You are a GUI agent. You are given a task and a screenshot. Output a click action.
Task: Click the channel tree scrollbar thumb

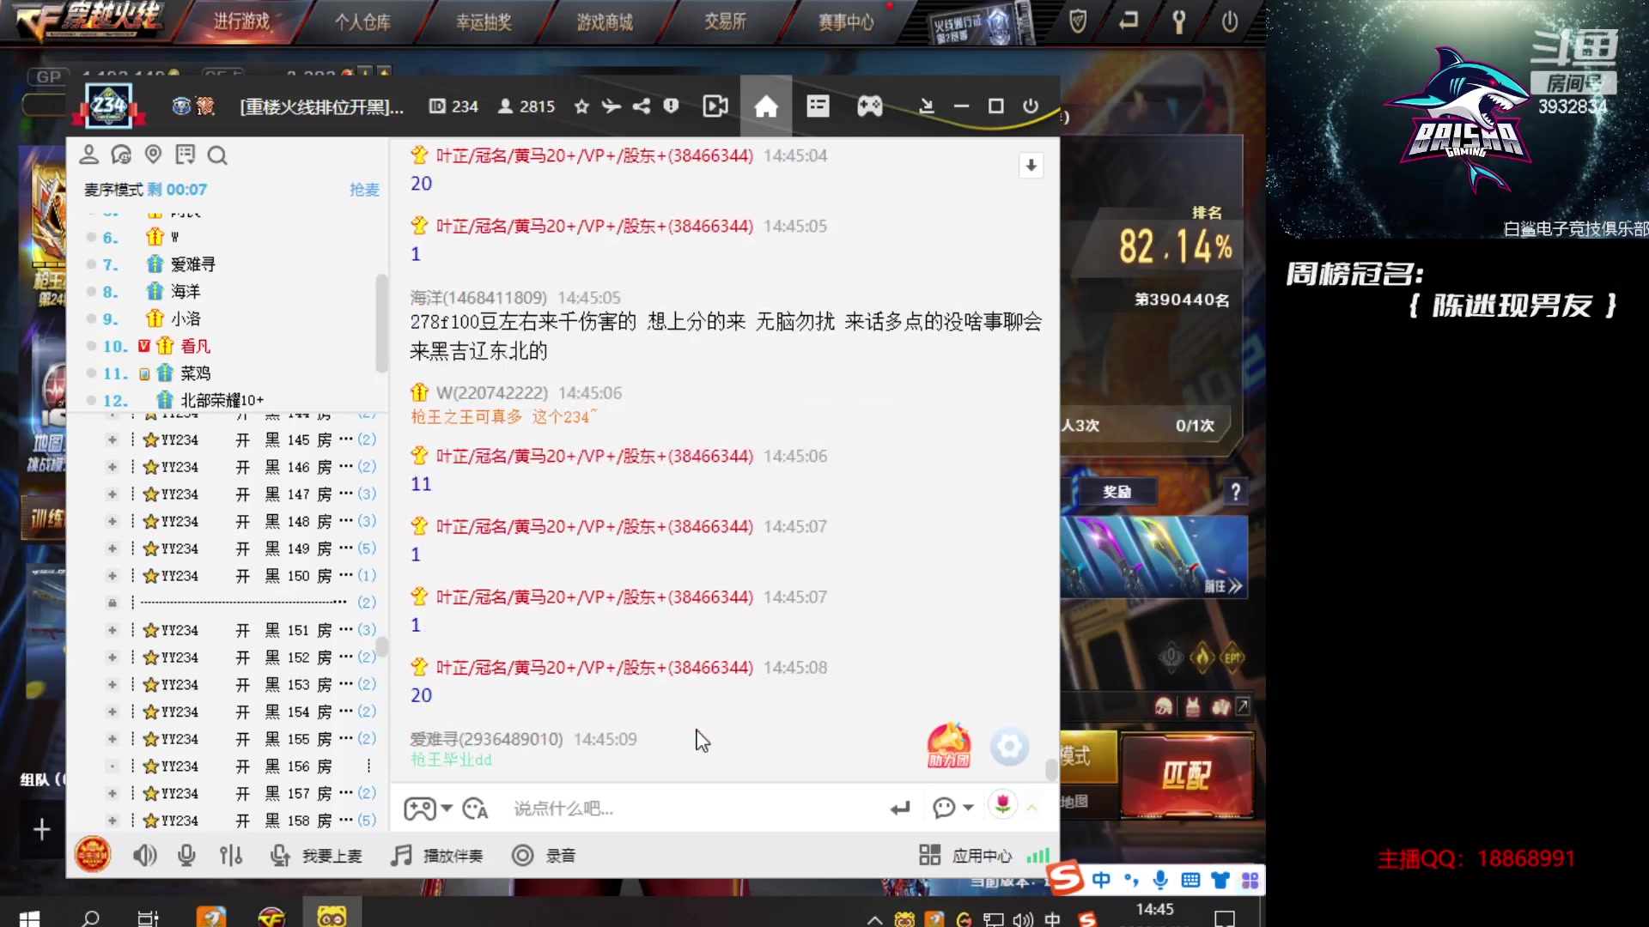tap(382, 646)
